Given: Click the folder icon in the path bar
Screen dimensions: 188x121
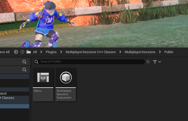Looking at the screenshot, I should tap(29, 52).
